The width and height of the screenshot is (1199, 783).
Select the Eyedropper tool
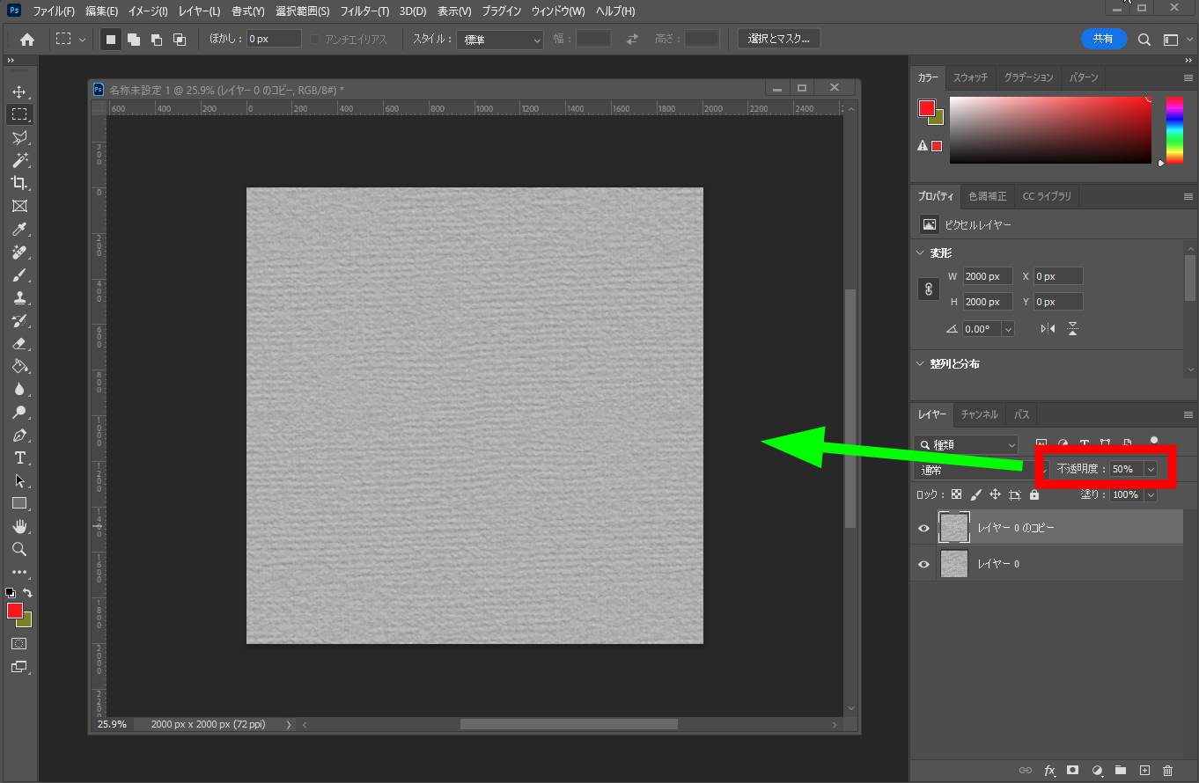(x=19, y=230)
